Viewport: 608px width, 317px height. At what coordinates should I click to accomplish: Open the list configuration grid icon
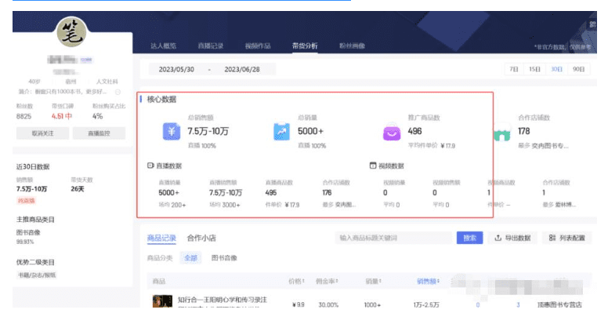pos(553,238)
